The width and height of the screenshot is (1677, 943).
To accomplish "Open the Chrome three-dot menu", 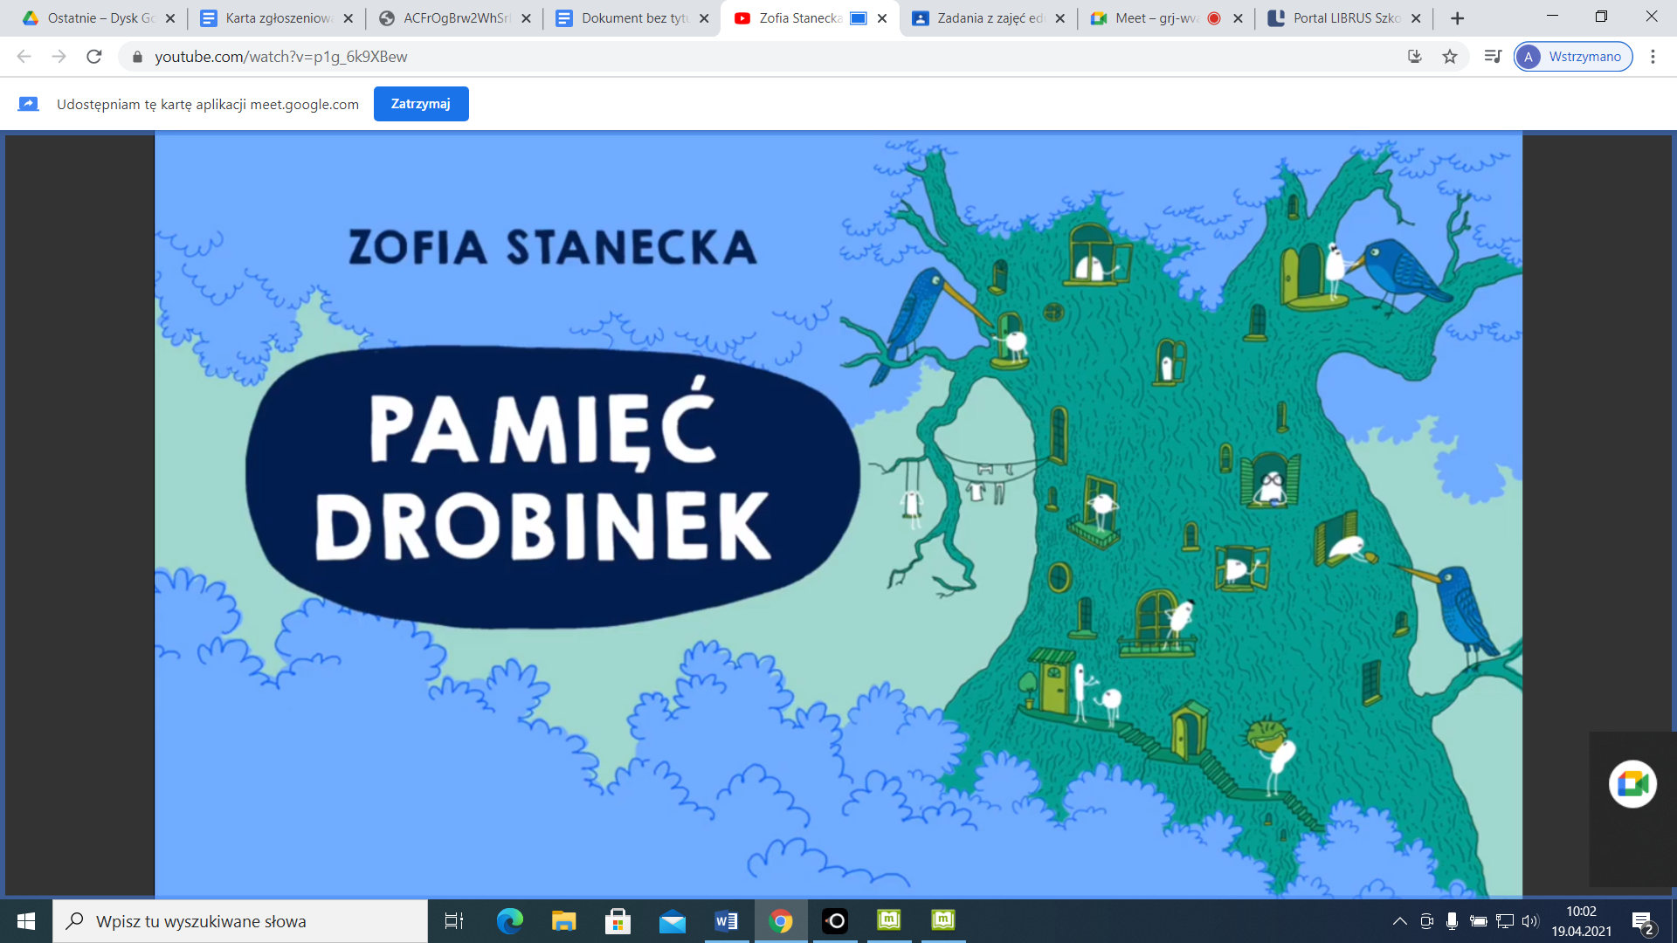I will coord(1653,57).
